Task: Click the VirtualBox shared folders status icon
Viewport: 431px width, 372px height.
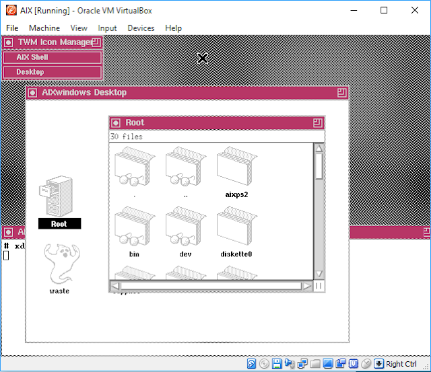Action: [x=315, y=364]
